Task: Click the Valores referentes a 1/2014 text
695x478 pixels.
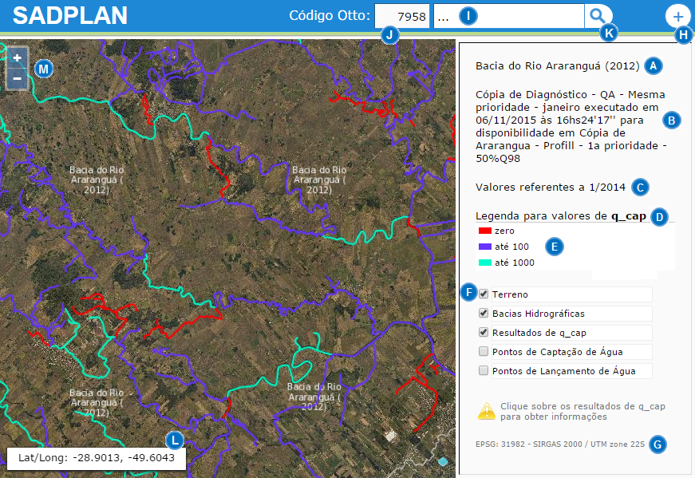Action: pyautogui.click(x=551, y=188)
